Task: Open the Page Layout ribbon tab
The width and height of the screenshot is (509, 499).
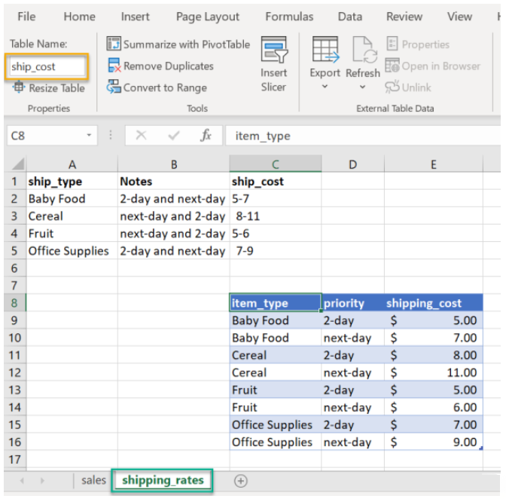Action: point(207,17)
